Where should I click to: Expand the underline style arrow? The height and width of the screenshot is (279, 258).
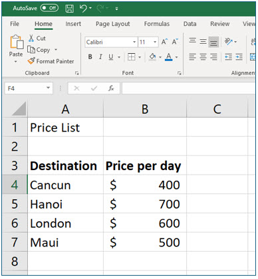click(x=119, y=57)
